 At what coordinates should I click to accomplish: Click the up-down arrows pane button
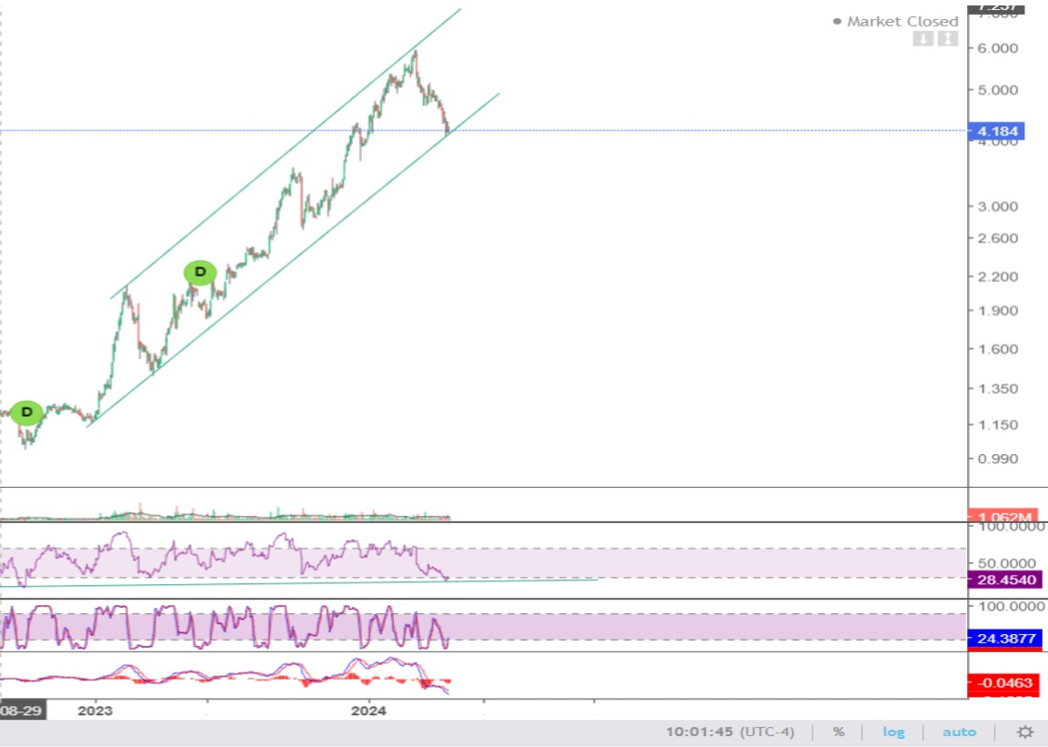pyautogui.click(x=948, y=39)
